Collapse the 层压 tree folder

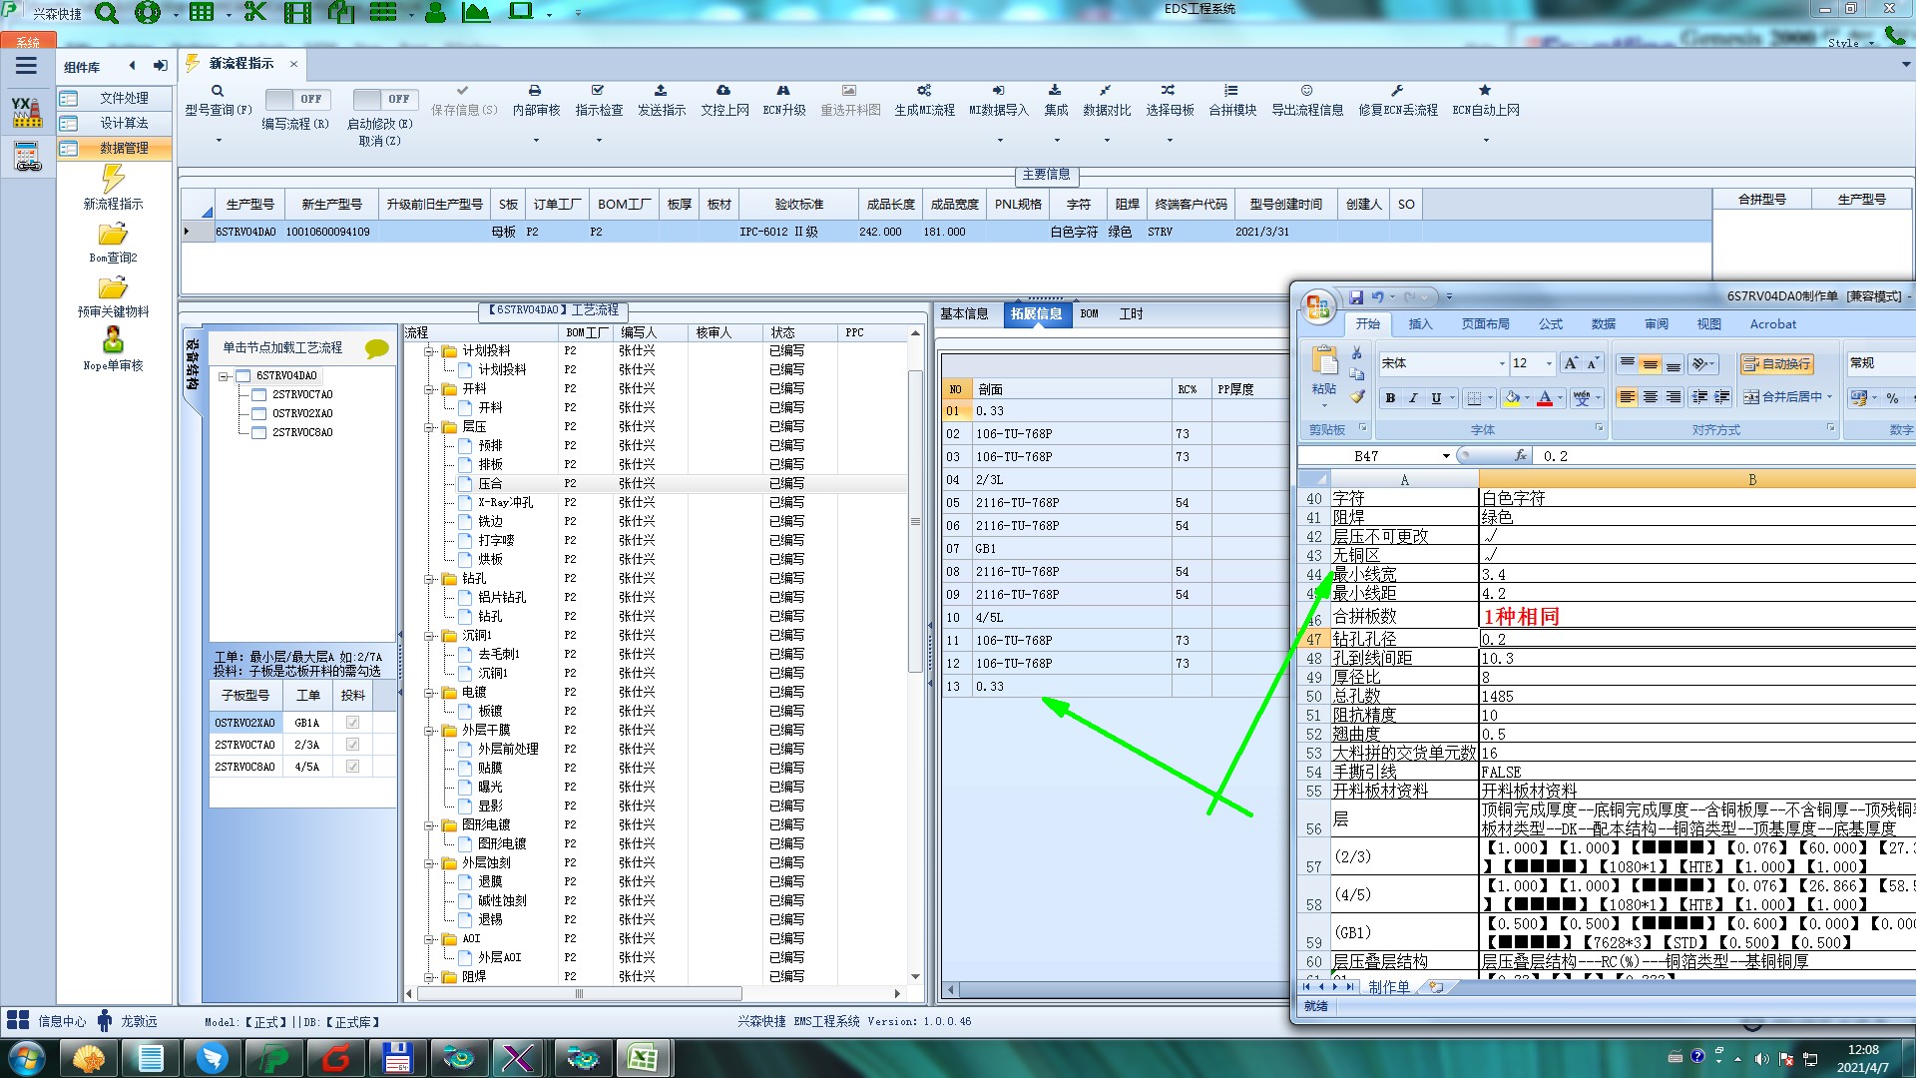pos(429,427)
